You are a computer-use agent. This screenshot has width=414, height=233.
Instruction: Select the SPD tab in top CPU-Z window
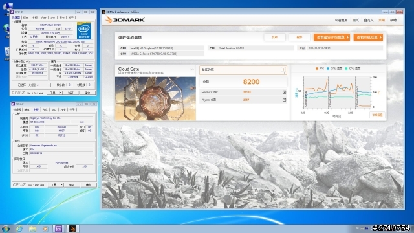(53, 17)
